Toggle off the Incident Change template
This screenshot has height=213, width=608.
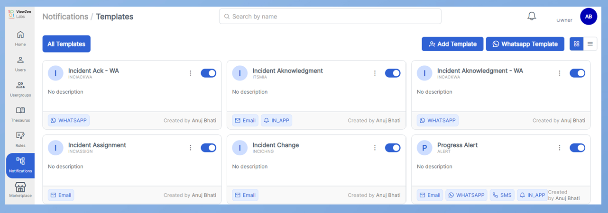[392, 148]
